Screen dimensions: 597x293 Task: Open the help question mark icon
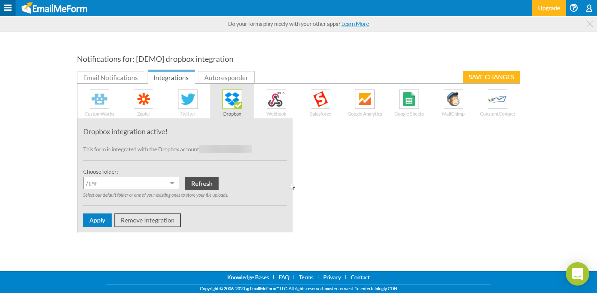(574, 8)
